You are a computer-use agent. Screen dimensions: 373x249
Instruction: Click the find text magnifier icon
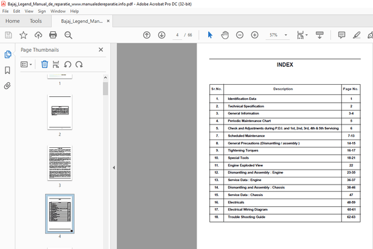point(68,35)
